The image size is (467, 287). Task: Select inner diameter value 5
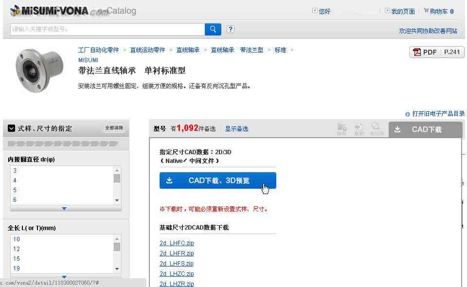(15, 190)
